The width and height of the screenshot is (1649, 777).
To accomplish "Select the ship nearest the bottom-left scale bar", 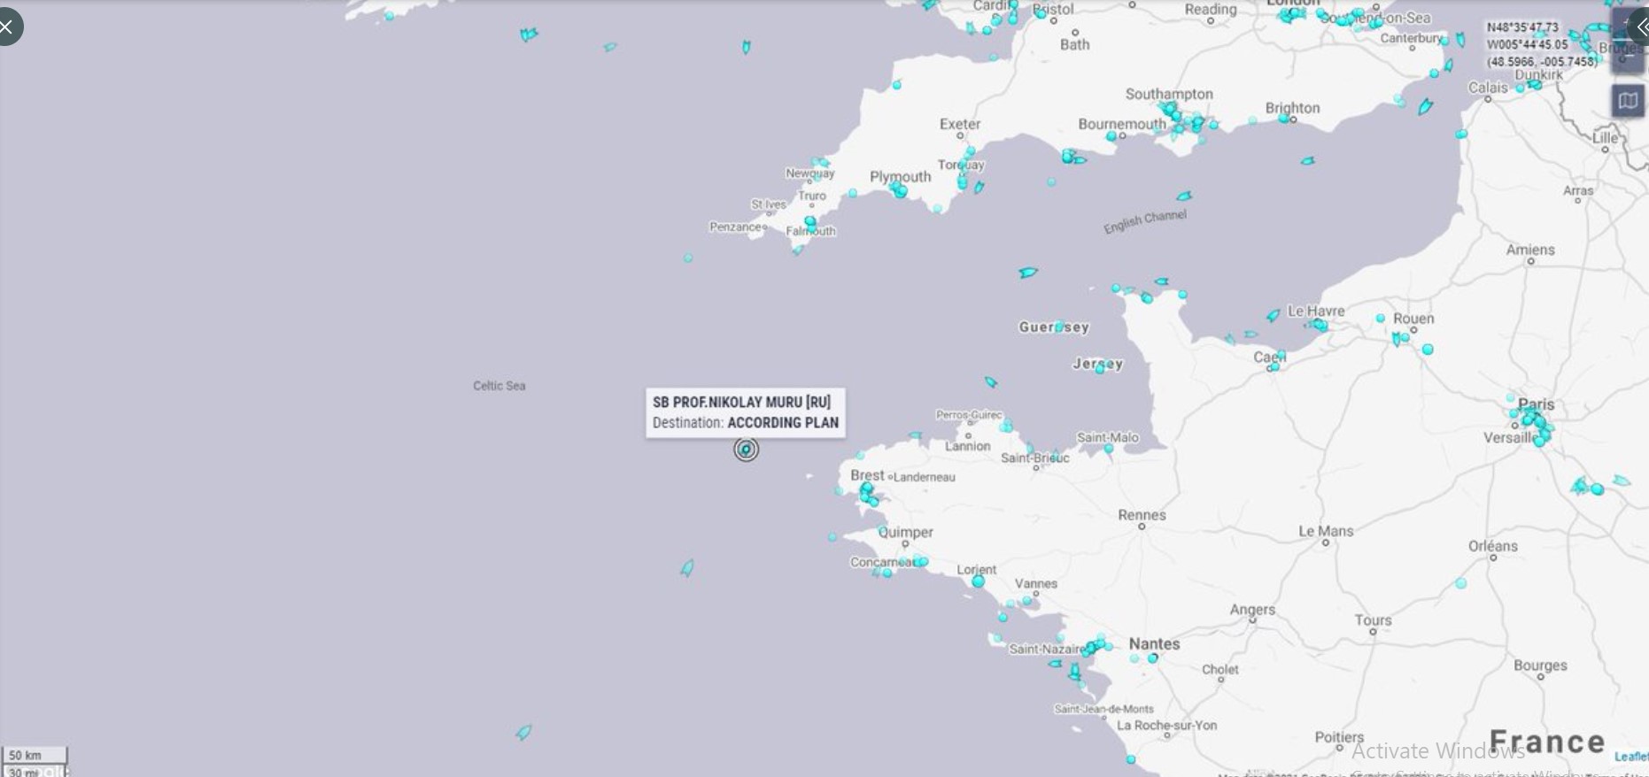I will [523, 732].
